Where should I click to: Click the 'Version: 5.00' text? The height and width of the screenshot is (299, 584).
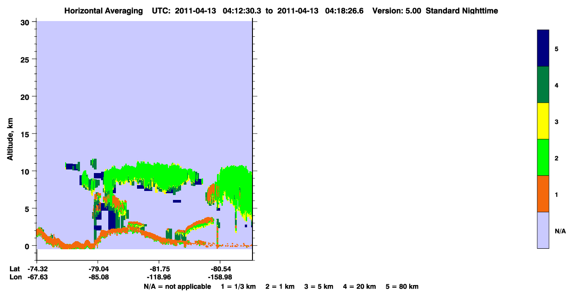(397, 11)
